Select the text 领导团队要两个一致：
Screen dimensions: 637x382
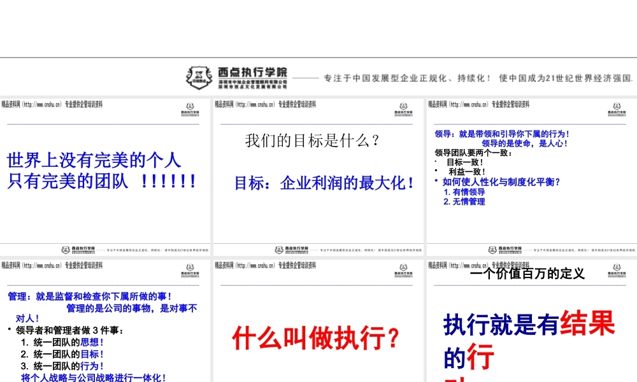point(474,153)
